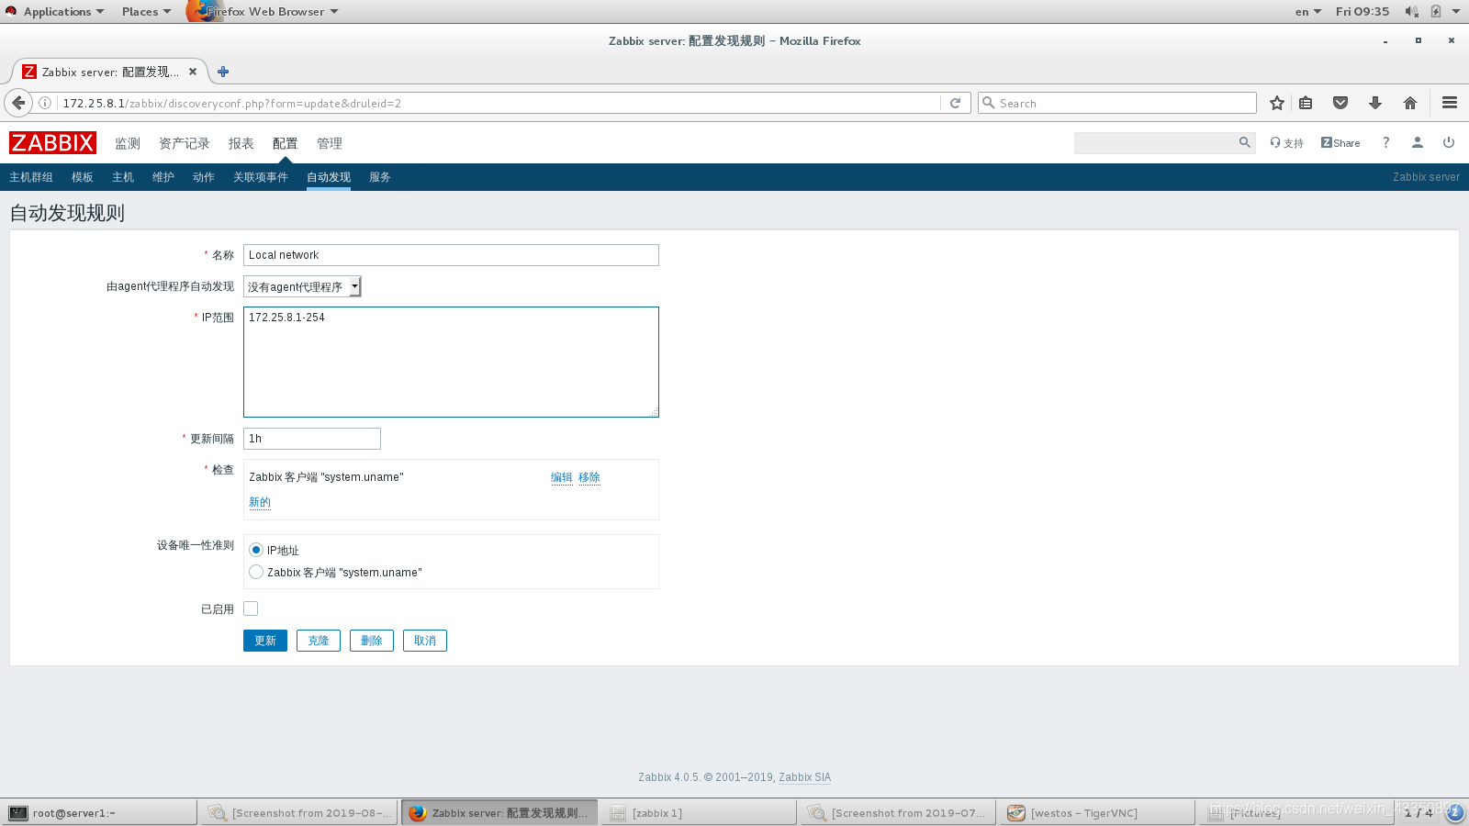The width and height of the screenshot is (1469, 826).
Task: Open the en keyboard layout dropdown
Action: (x=1308, y=11)
